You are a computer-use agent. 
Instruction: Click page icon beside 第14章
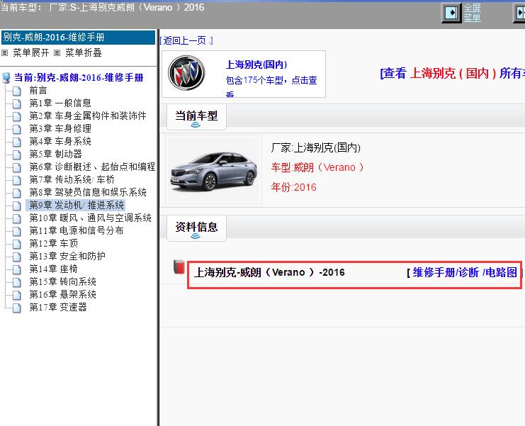[x=17, y=269]
